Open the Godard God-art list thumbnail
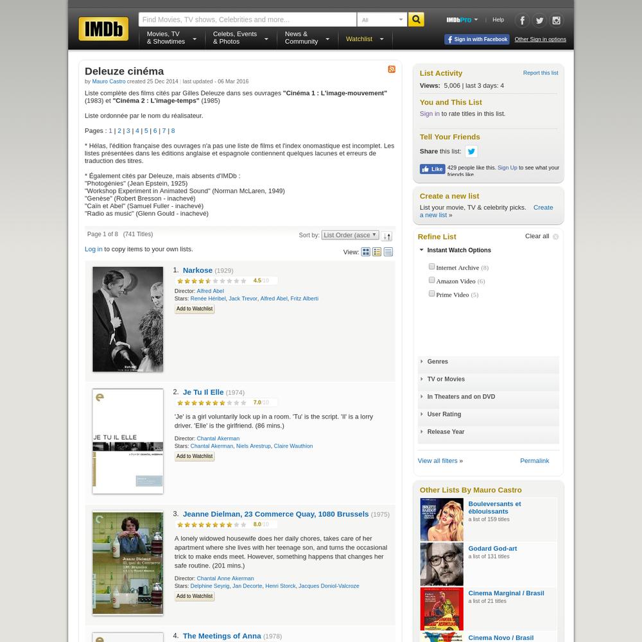 442,564
